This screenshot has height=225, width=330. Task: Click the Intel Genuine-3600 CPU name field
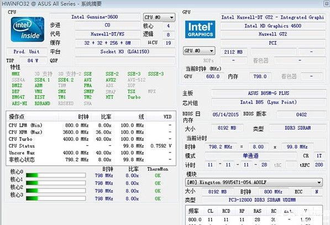95,17
